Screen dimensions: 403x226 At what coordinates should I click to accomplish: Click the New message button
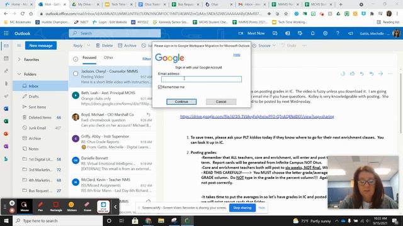(x=41, y=46)
